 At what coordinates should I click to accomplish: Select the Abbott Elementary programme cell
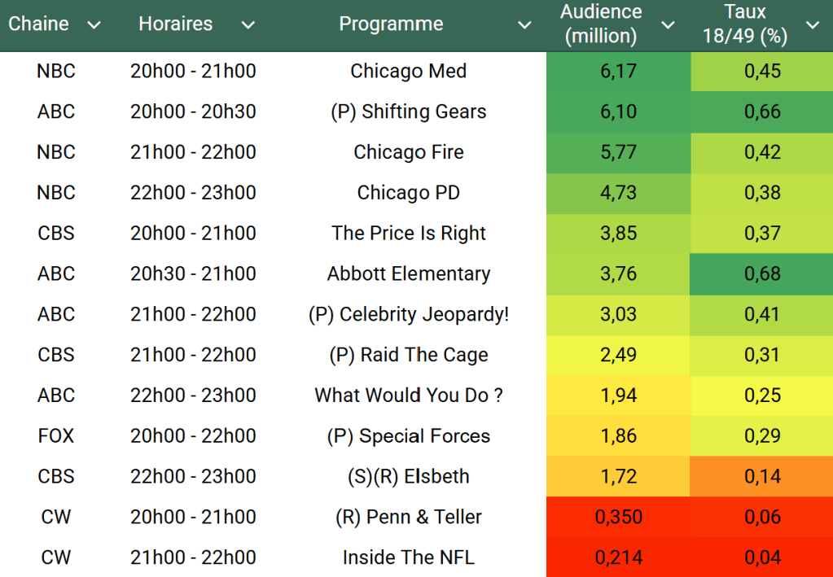click(408, 274)
